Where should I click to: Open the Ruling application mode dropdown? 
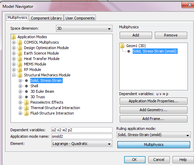[x=153, y=135]
